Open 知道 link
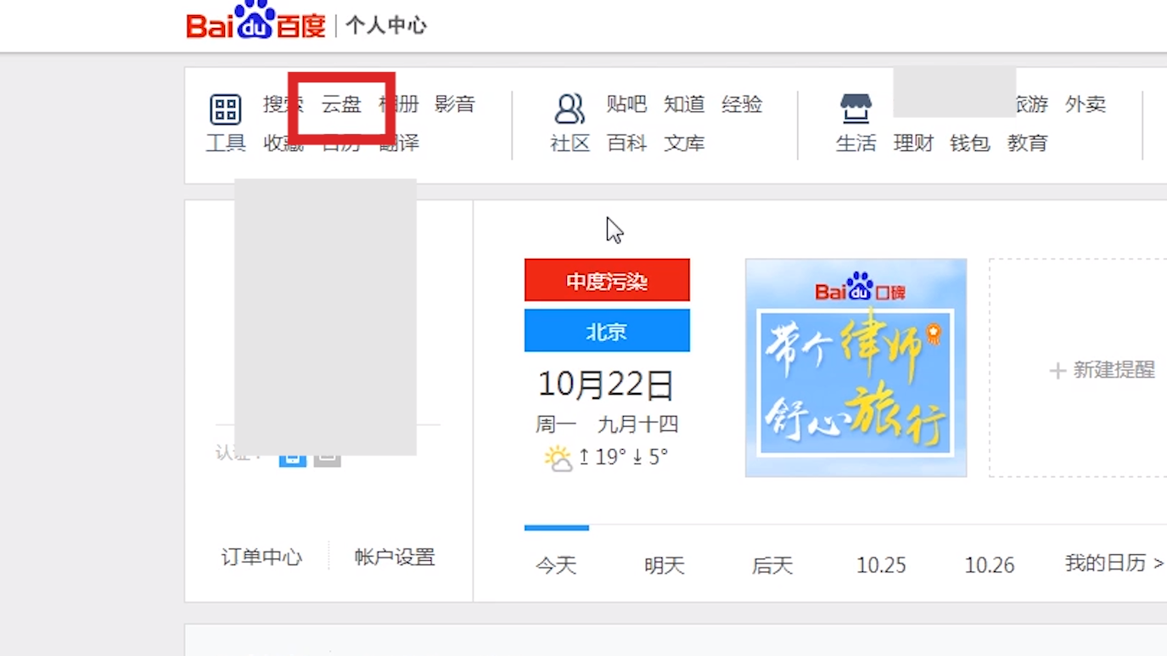This screenshot has height=656, width=1167. [684, 104]
